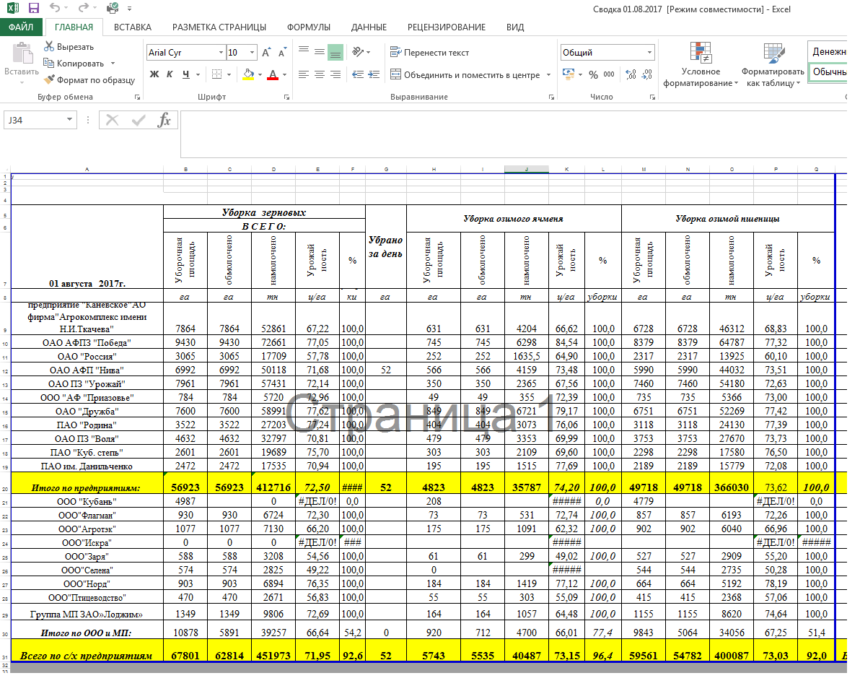Open Customize Quick Access Toolbar arrow
This screenshot has width=860, height=686.
pyautogui.click(x=129, y=8)
